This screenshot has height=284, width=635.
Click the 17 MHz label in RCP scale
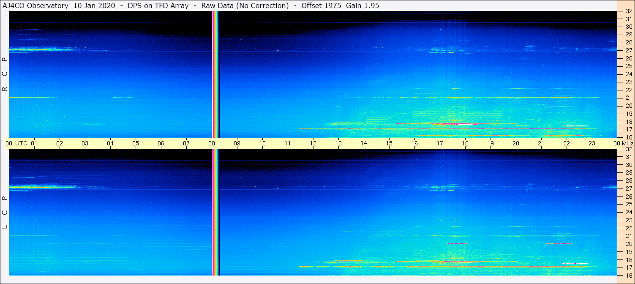(x=629, y=129)
